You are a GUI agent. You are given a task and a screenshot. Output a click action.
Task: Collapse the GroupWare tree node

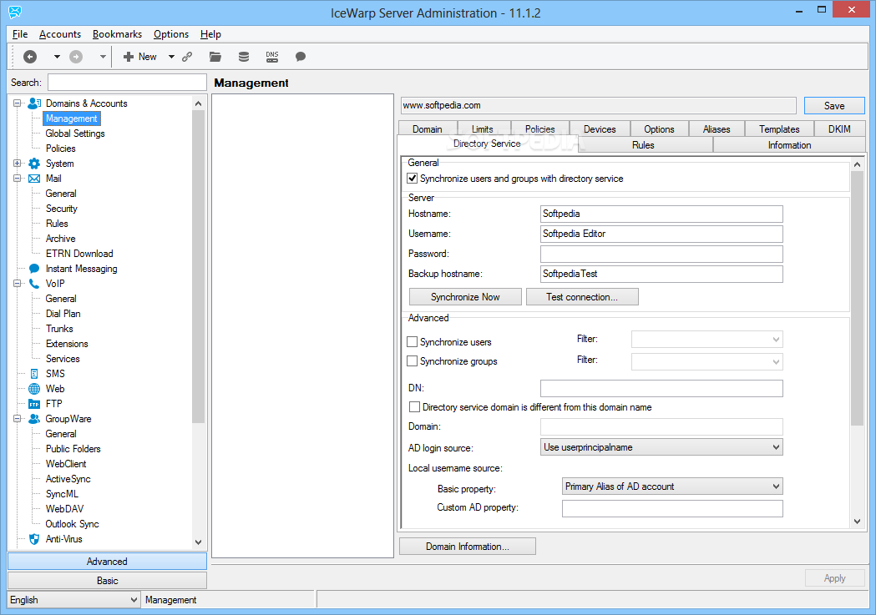[x=18, y=419]
